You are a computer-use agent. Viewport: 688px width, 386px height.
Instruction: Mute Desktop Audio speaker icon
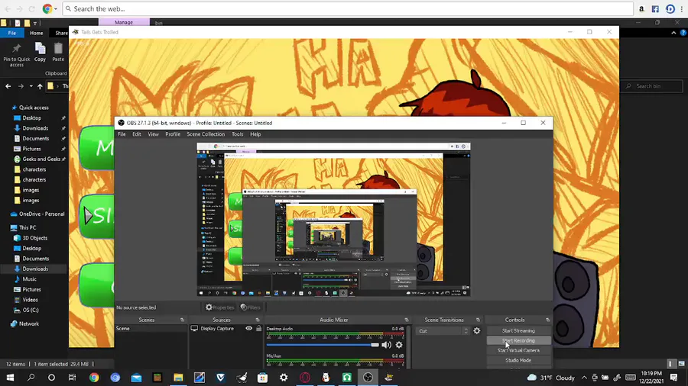pos(386,345)
